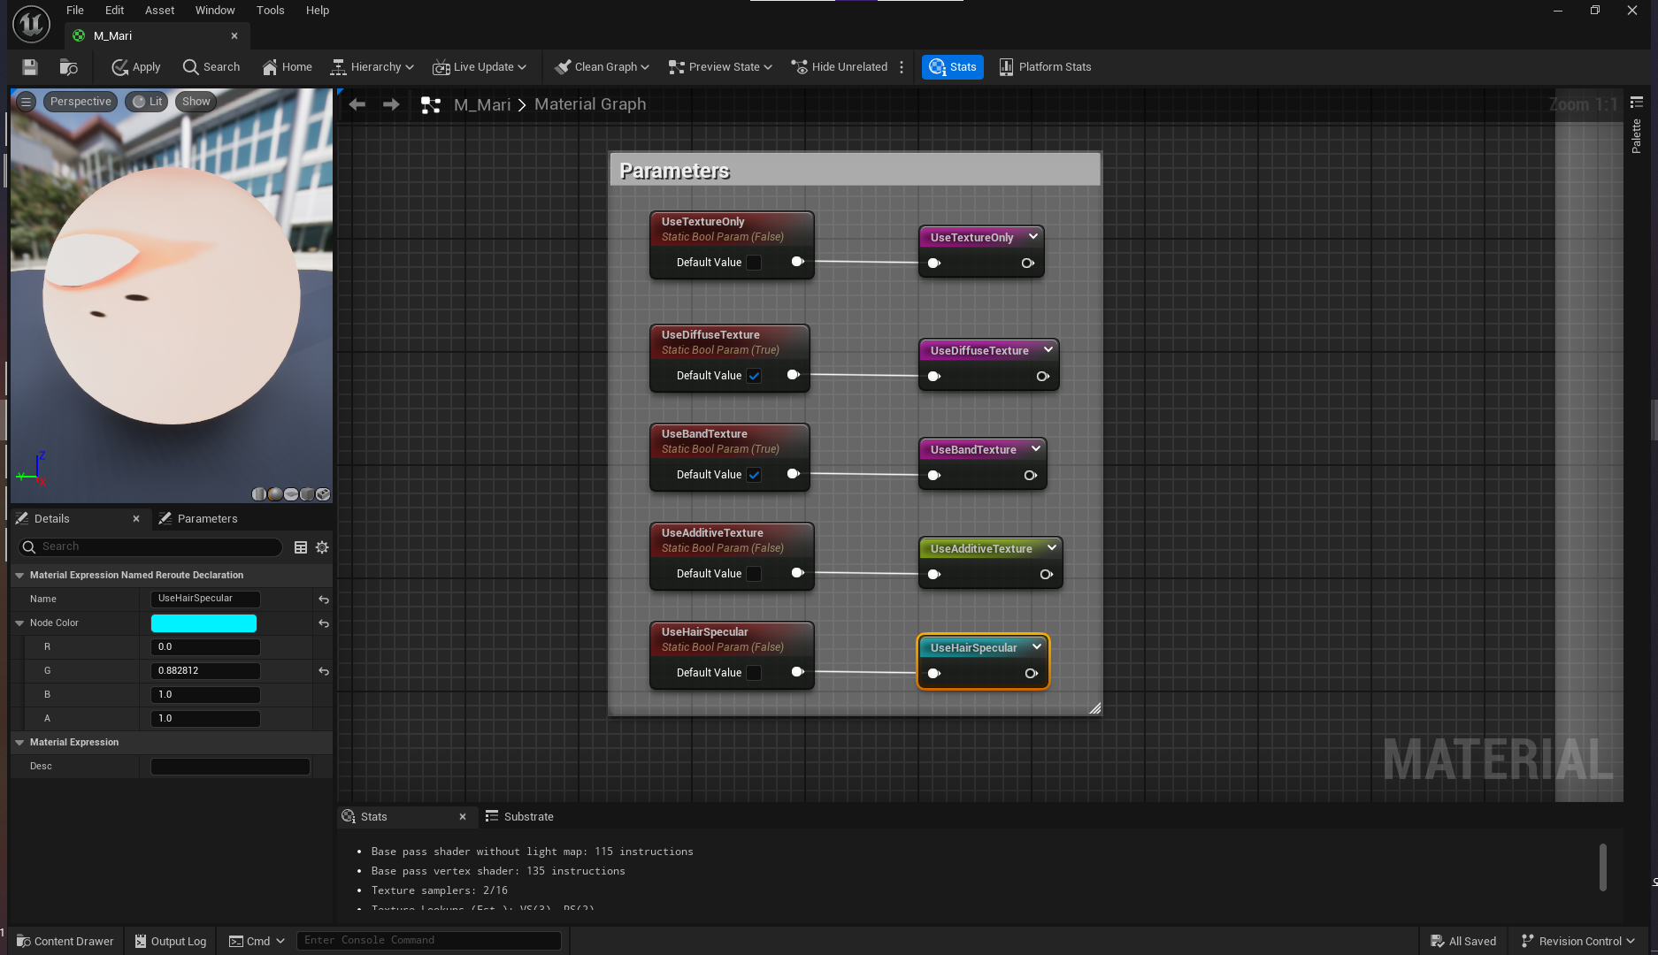This screenshot has height=955, width=1658.
Task: Toggle the UseTextureOnly Default Value checkbox
Action: pos(754,263)
